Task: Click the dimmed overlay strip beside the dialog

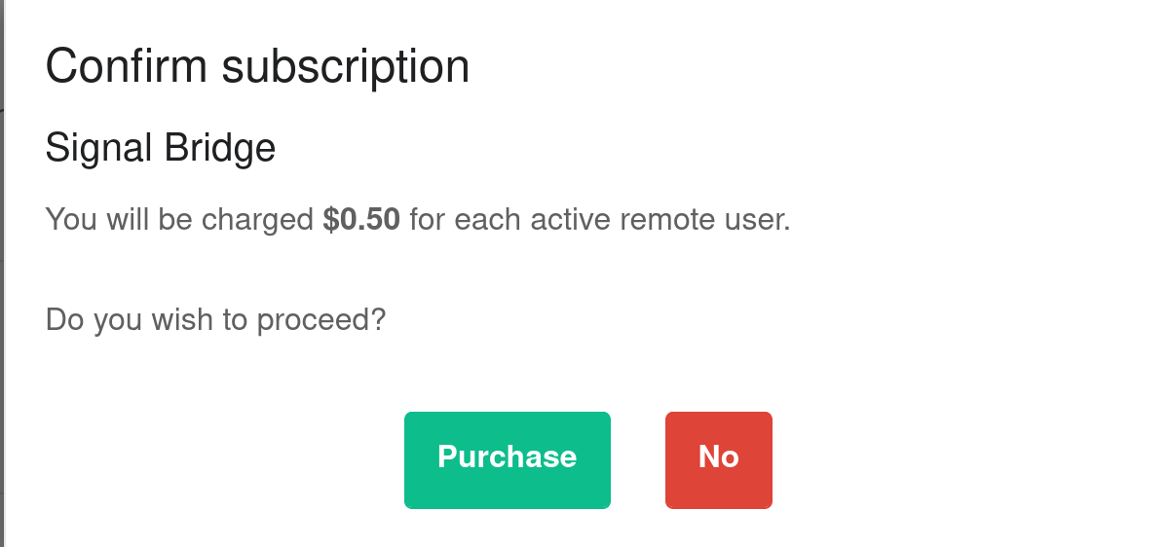Action: [x=2, y=273]
